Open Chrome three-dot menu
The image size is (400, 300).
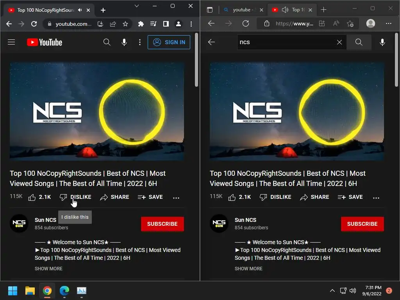(x=191, y=24)
